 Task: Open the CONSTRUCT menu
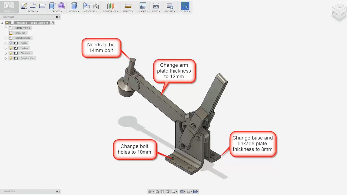tap(110, 11)
